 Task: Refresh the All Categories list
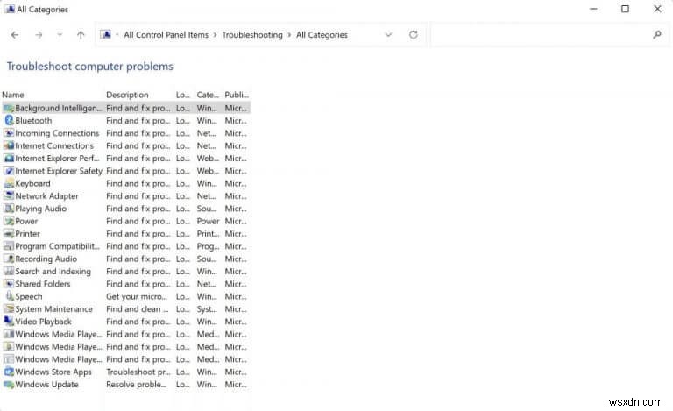tap(414, 35)
